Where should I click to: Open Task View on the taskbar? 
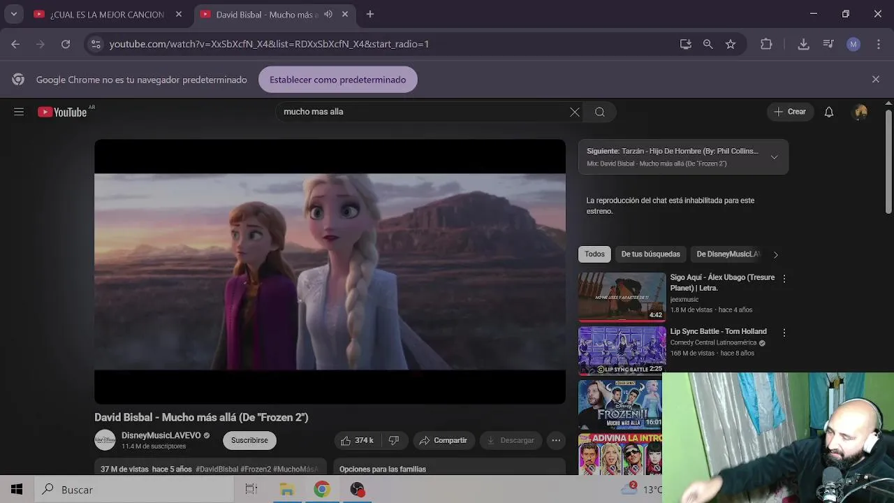251,490
